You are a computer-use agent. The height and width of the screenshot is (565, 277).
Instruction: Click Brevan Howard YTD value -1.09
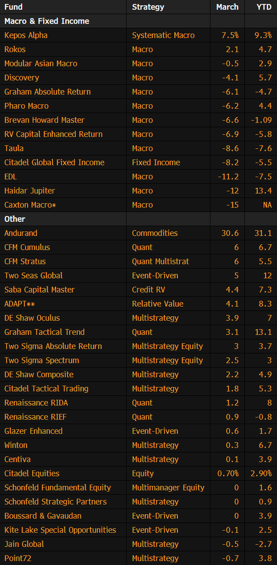pos(261,120)
